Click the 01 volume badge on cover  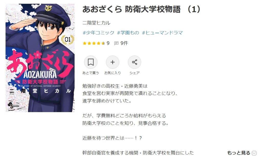pos(68,40)
